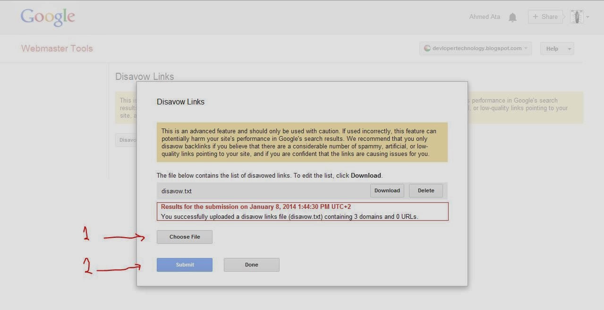Click the successfully uploaded message text

pos(289,216)
